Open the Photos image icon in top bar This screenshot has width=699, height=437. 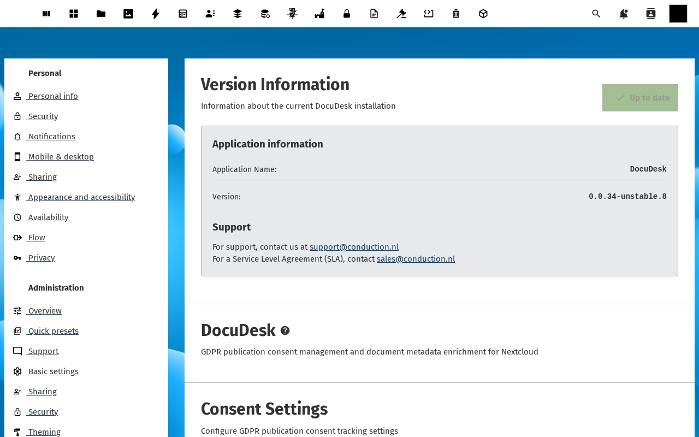click(128, 14)
